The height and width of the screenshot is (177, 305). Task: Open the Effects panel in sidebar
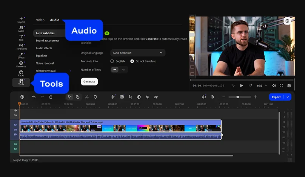tap(21, 55)
